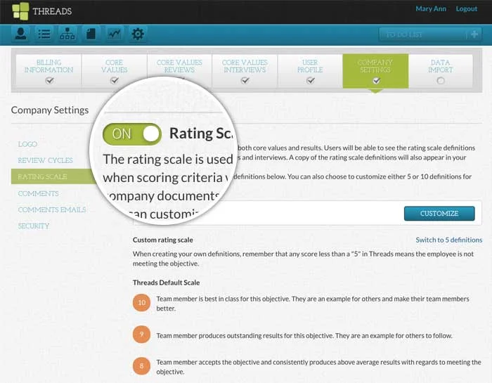Select the 8 rating circle
The width and height of the screenshot is (492, 383).
tap(141, 365)
